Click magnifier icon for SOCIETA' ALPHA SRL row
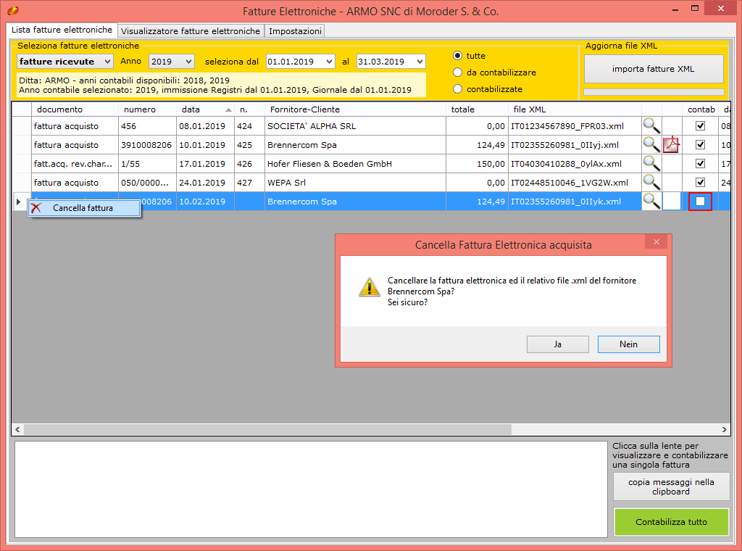742x551 pixels. click(x=651, y=126)
